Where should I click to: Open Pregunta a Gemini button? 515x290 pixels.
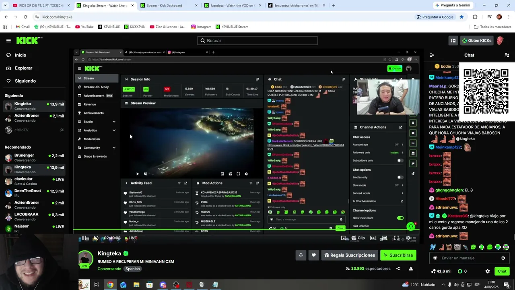tap(452, 6)
